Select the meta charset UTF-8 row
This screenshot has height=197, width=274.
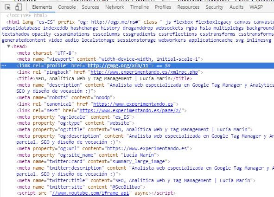[46, 53]
